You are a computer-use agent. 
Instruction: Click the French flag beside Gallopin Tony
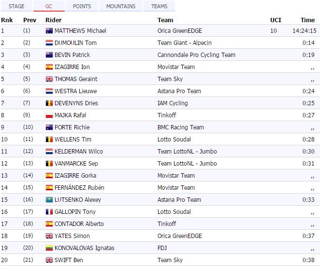[49, 212]
